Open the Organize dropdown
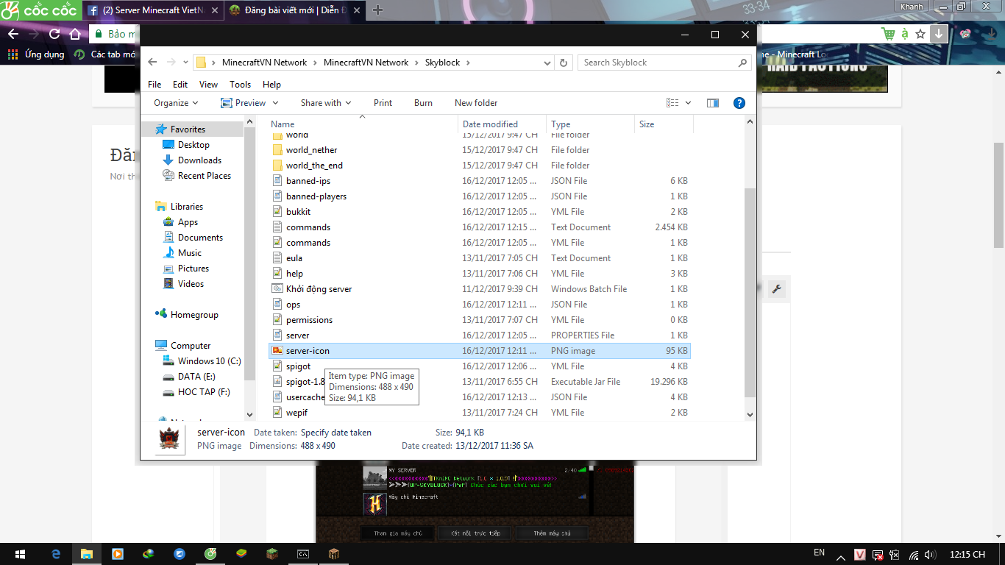Image resolution: width=1005 pixels, height=565 pixels. (x=176, y=103)
